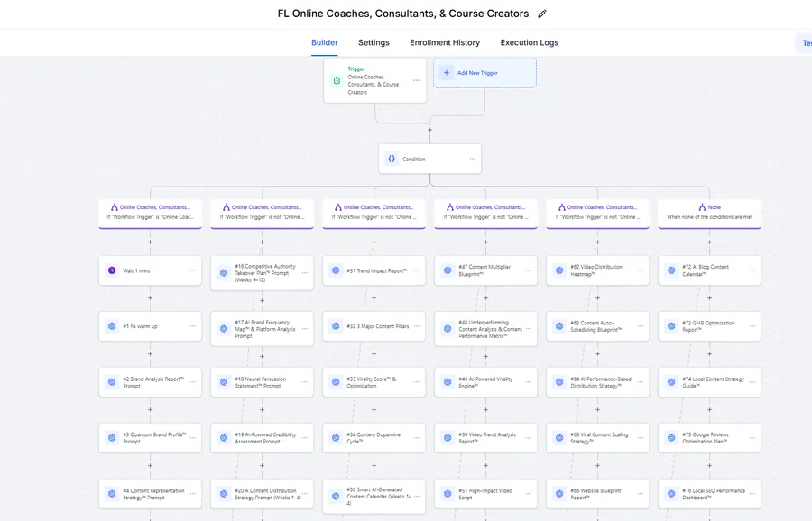Switch to Enrollment History tab

pos(445,42)
